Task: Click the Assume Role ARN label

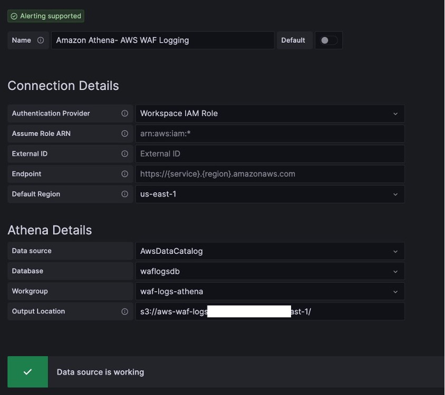Action: [41, 134]
